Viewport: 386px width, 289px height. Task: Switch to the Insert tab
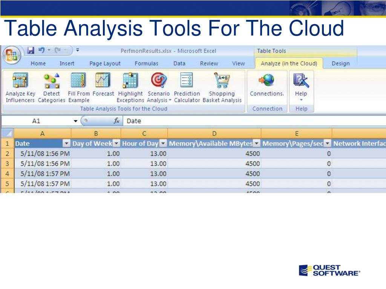[67, 63]
